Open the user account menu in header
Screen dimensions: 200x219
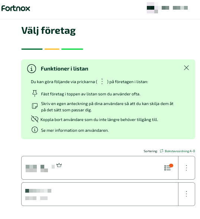(167, 8)
